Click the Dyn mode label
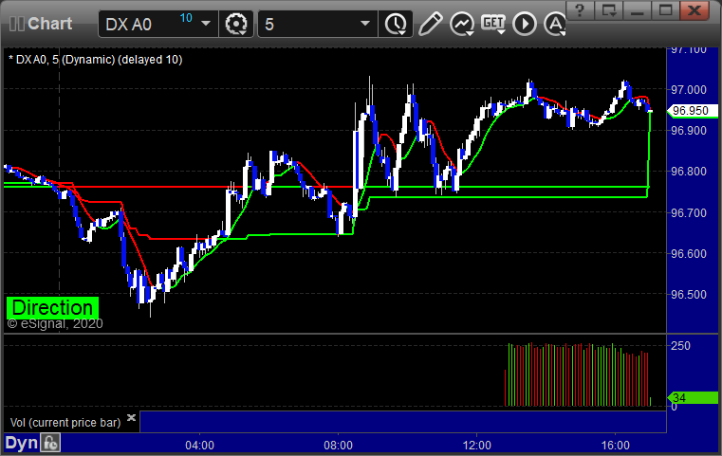 (21, 443)
